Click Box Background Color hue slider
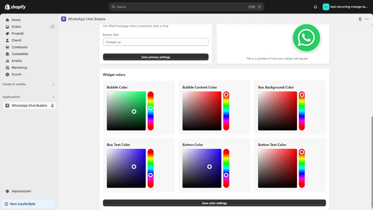 pos(302,111)
